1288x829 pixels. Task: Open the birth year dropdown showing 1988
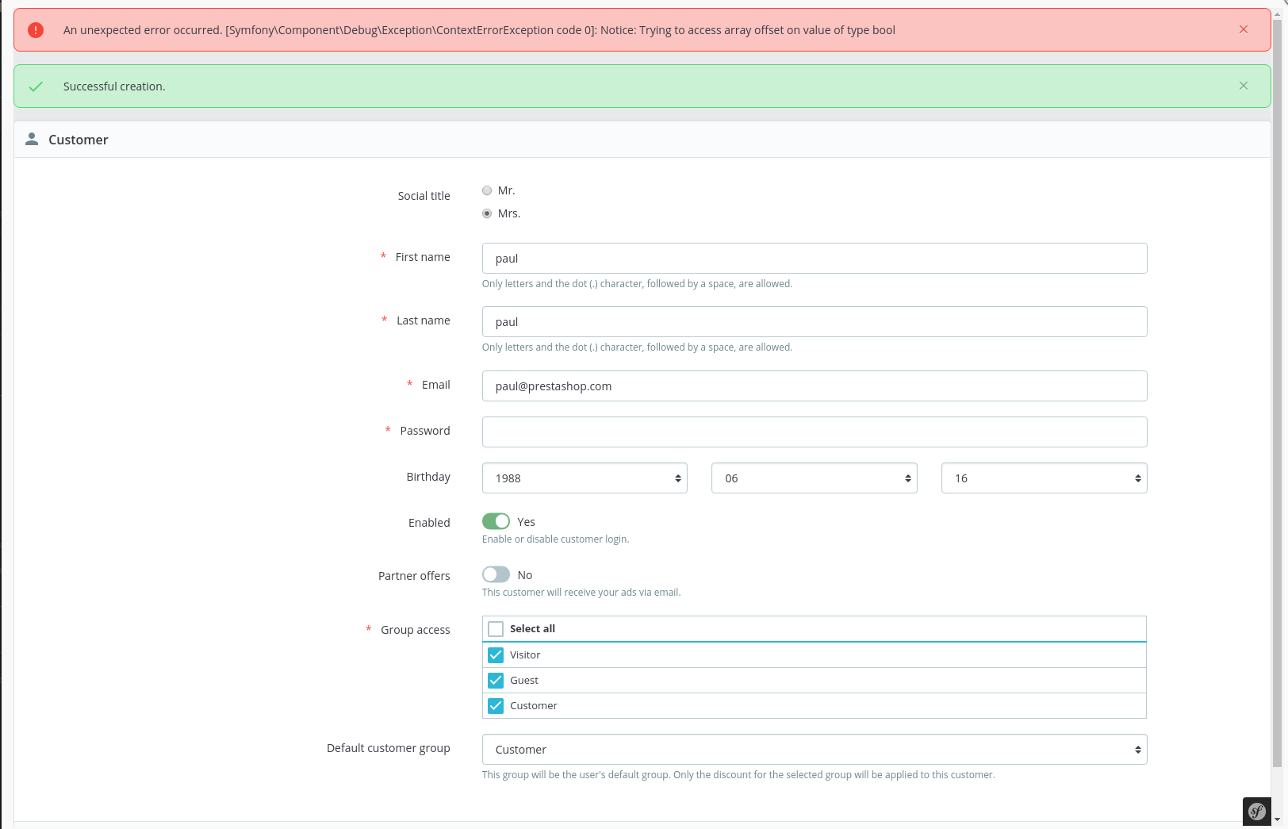click(585, 478)
